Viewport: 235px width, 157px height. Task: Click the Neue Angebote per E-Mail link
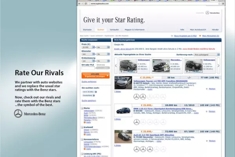coord(185,36)
